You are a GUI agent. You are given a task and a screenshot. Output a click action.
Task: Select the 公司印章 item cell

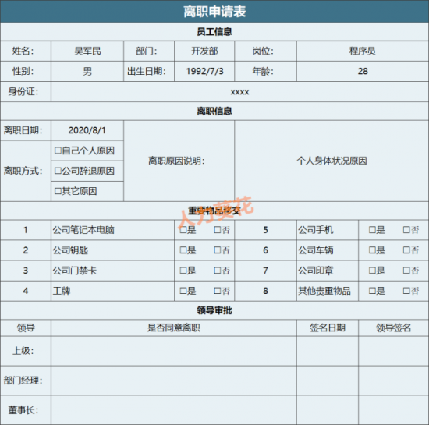pyautogui.click(x=328, y=271)
